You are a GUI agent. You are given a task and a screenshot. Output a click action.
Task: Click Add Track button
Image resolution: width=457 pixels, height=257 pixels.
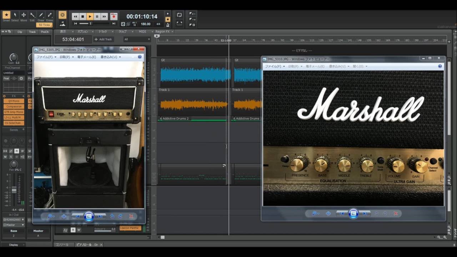103,39
